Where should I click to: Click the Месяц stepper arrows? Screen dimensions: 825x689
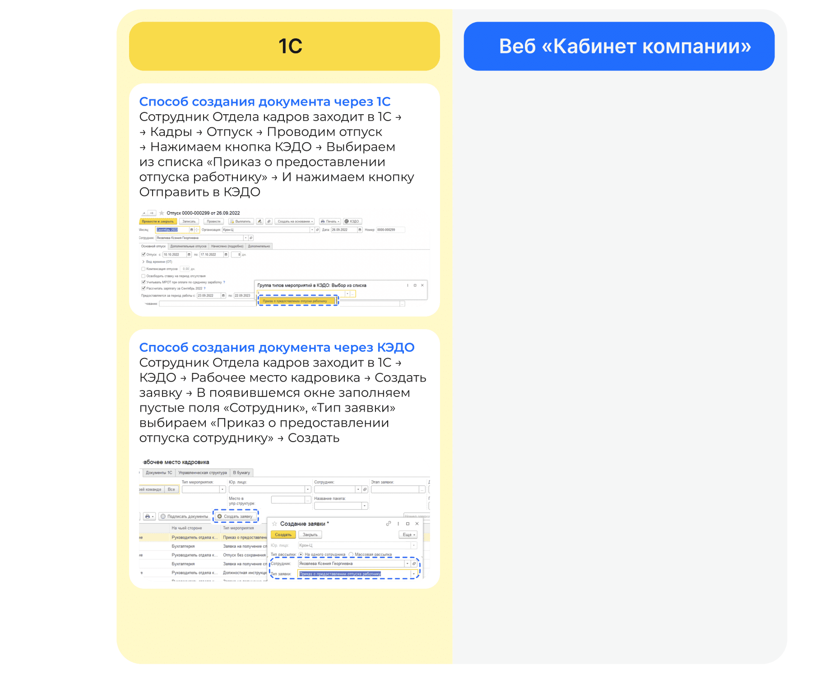[x=197, y=230]
